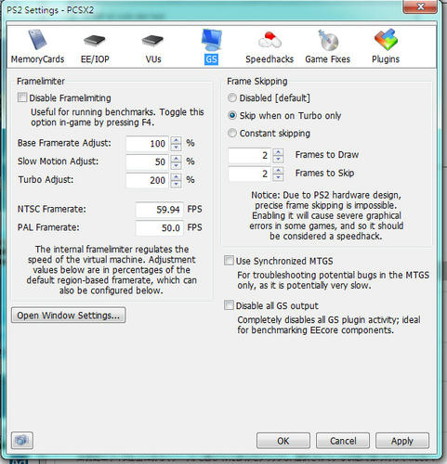Switch to the Plugins tab label

click(386, 59)
